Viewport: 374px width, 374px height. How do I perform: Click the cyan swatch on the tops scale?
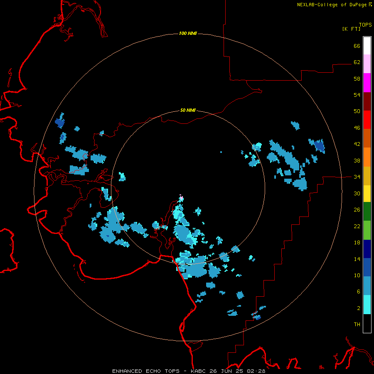click(x=367, y=305)
